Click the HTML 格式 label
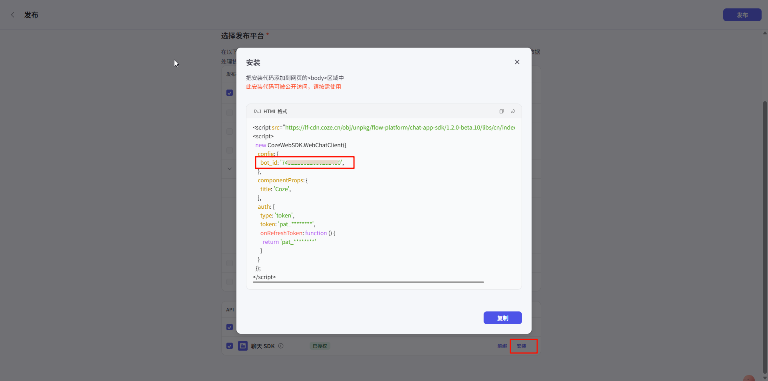Screen dimensions: 768x381 275,111
